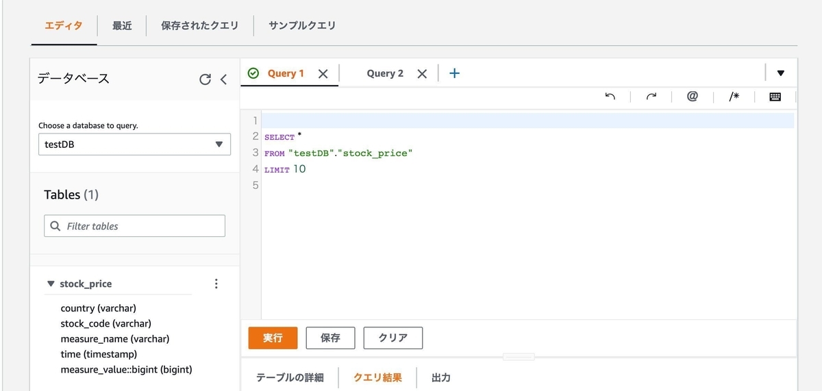The height and width of the screenshot is (391, 822).
Task: Toggle comment with the /* icon
Action: (734, 97)
